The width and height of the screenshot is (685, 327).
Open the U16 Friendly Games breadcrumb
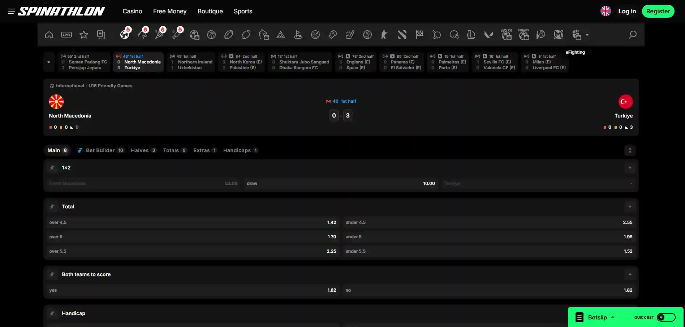coord(110,86)
